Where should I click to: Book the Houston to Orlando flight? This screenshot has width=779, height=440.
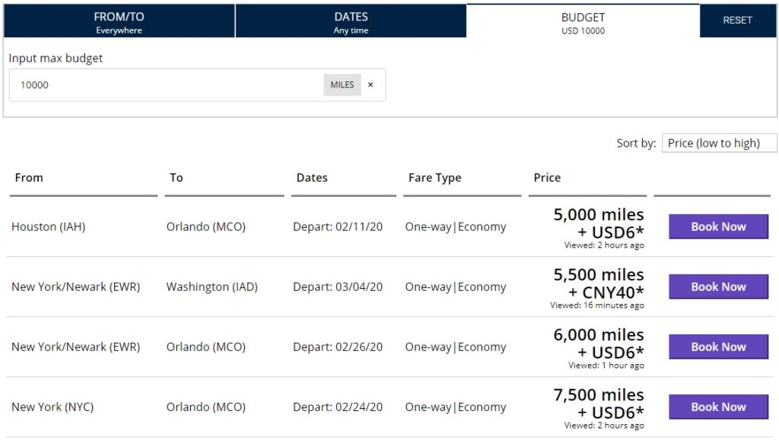(x=718, y=226)
